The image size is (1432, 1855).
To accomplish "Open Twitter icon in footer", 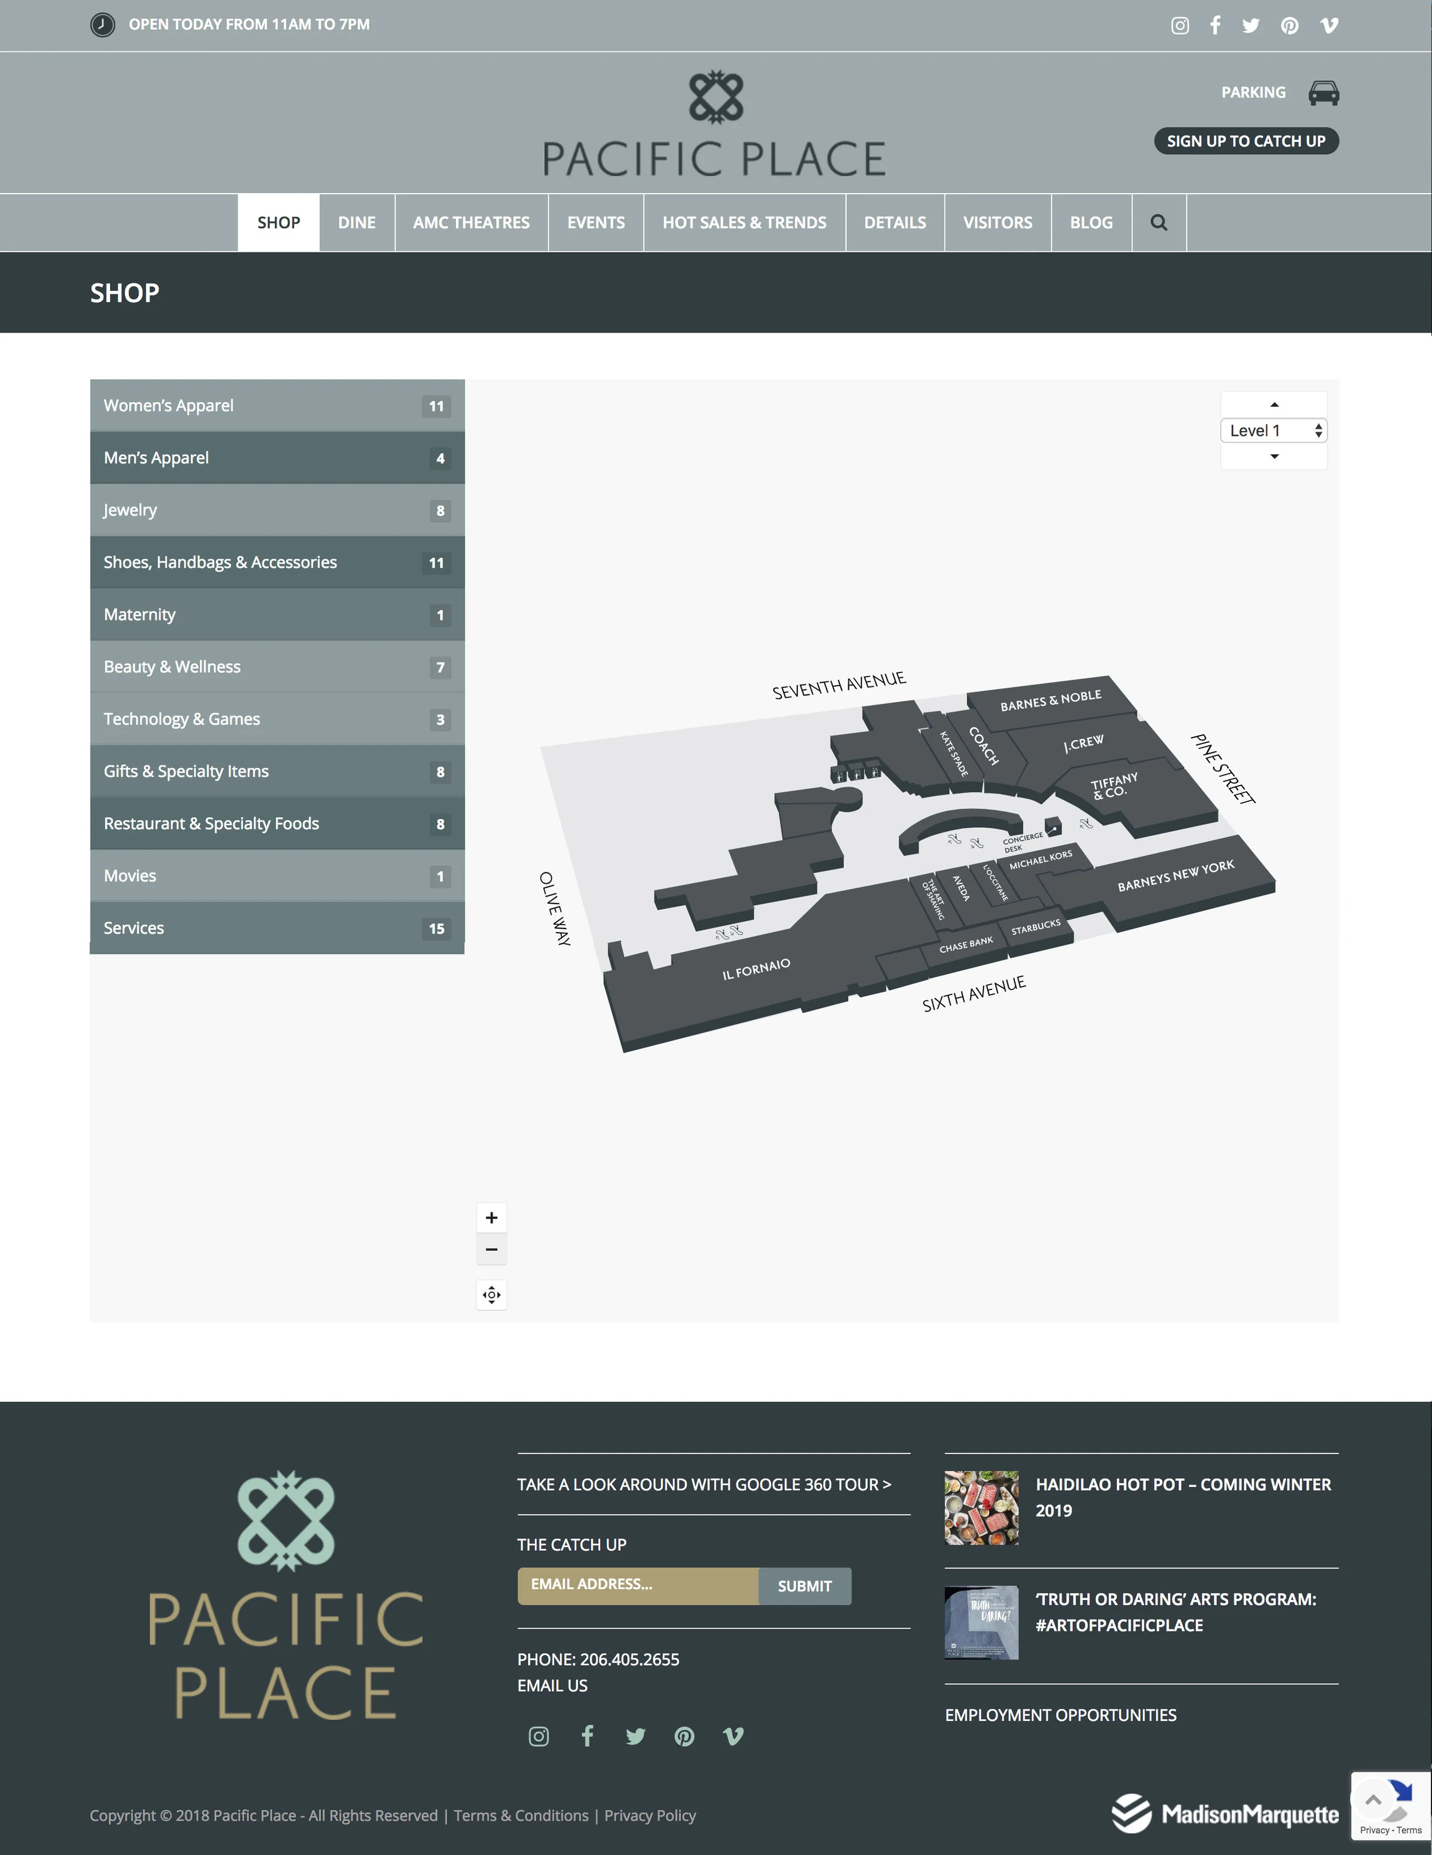I will 635,1736.
